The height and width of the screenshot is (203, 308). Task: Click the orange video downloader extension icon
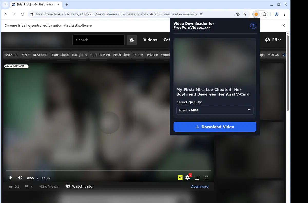coord(256,14)
